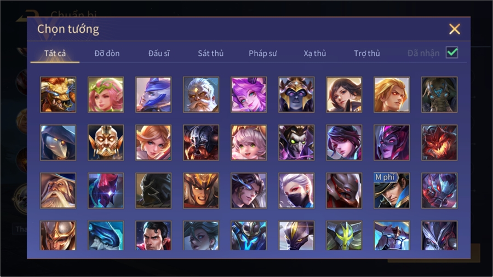Pick the pink-haired flower crown hero
Image resolution: width=493 pixels, height=277 pixels.
click(x=106, y=95)
